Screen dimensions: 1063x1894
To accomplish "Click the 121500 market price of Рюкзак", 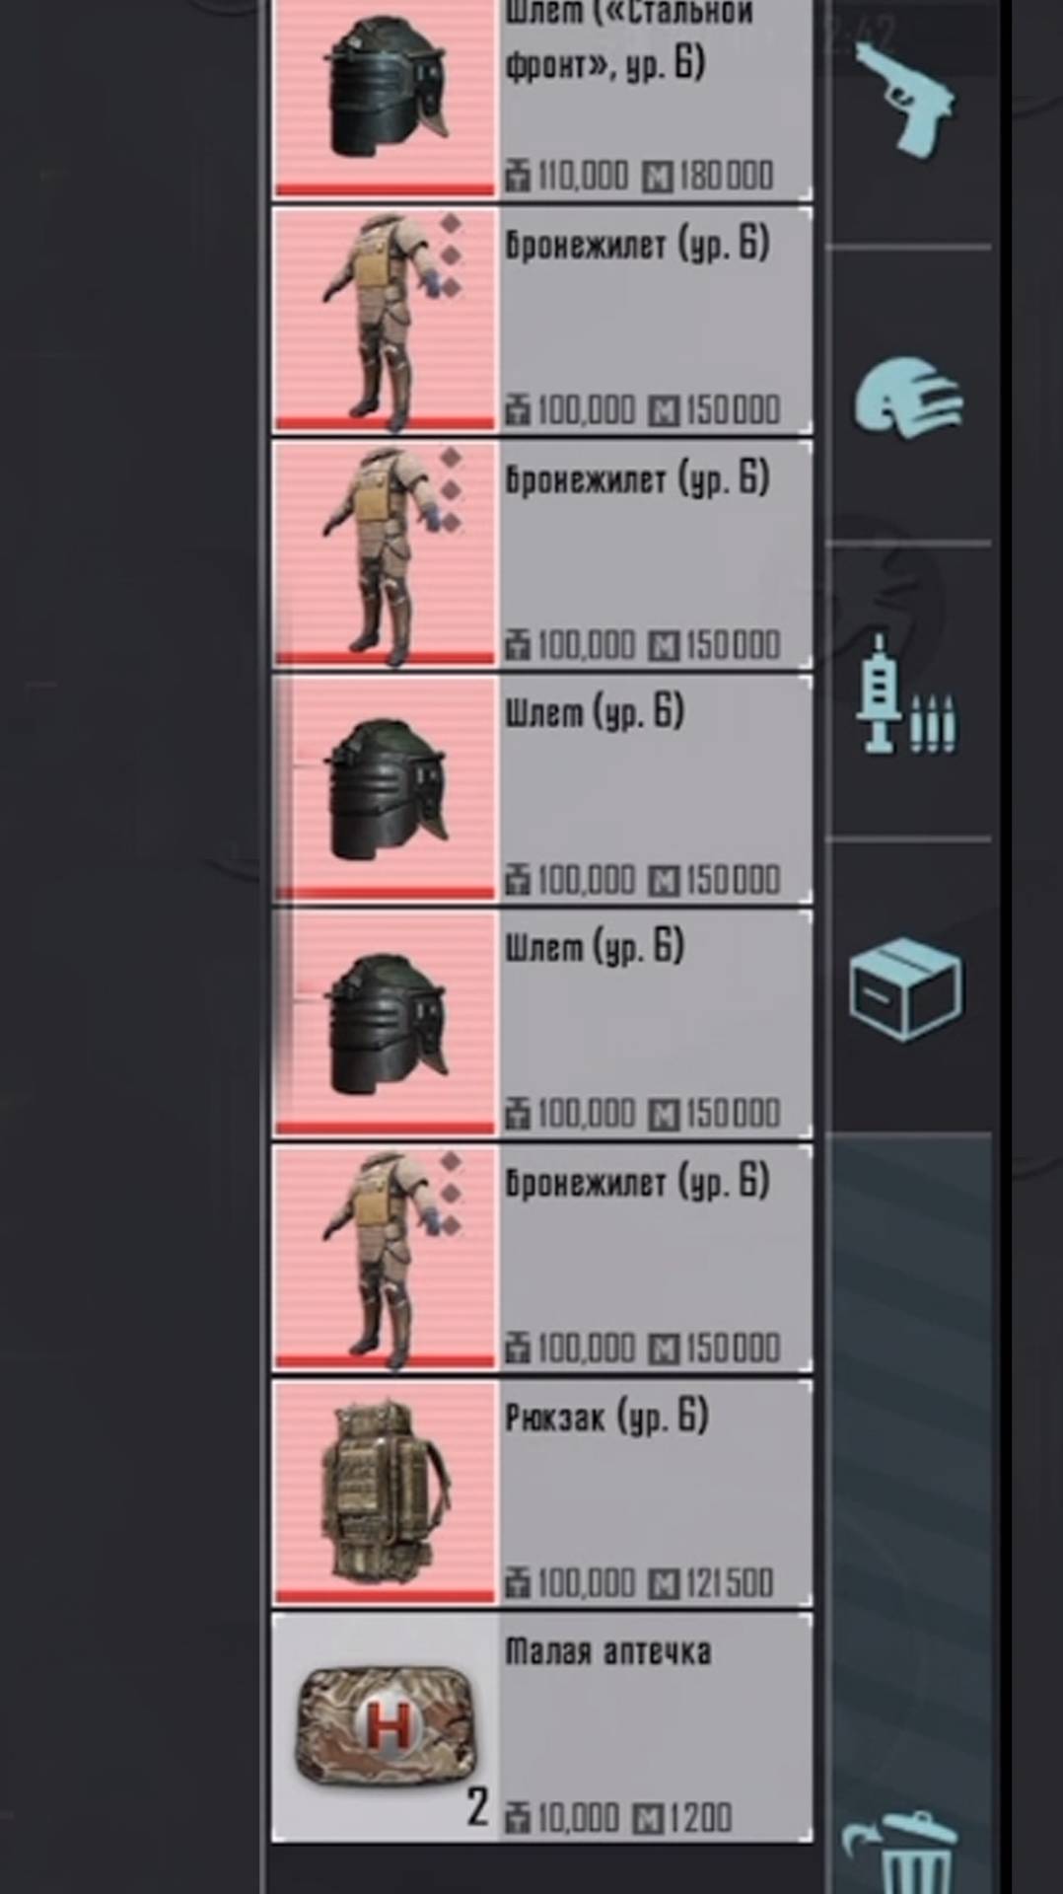I will (x=730, y=1583).
